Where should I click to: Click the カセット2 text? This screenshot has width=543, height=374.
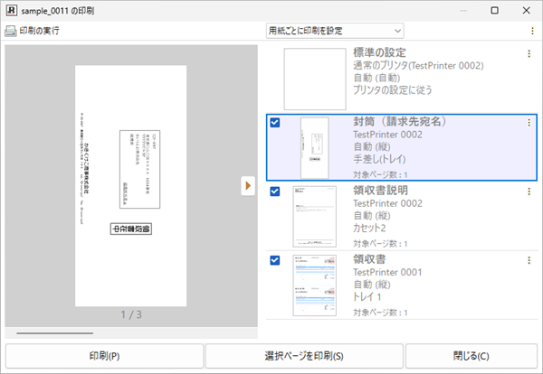369,228
